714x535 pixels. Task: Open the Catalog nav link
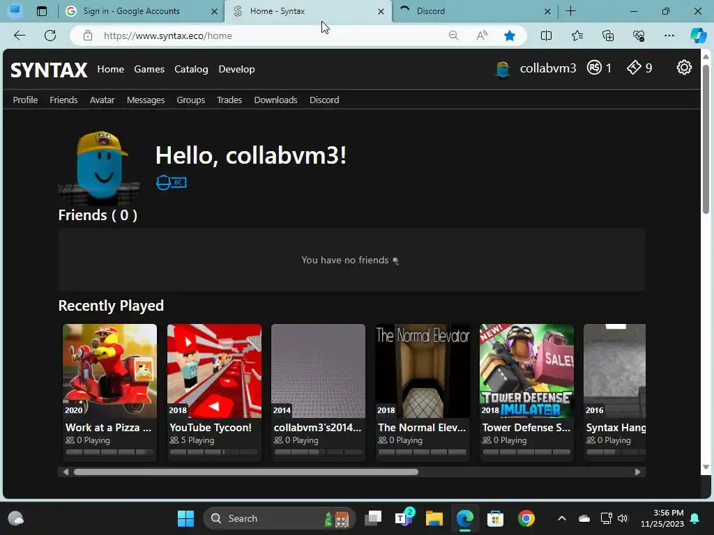tap(191, 69)
